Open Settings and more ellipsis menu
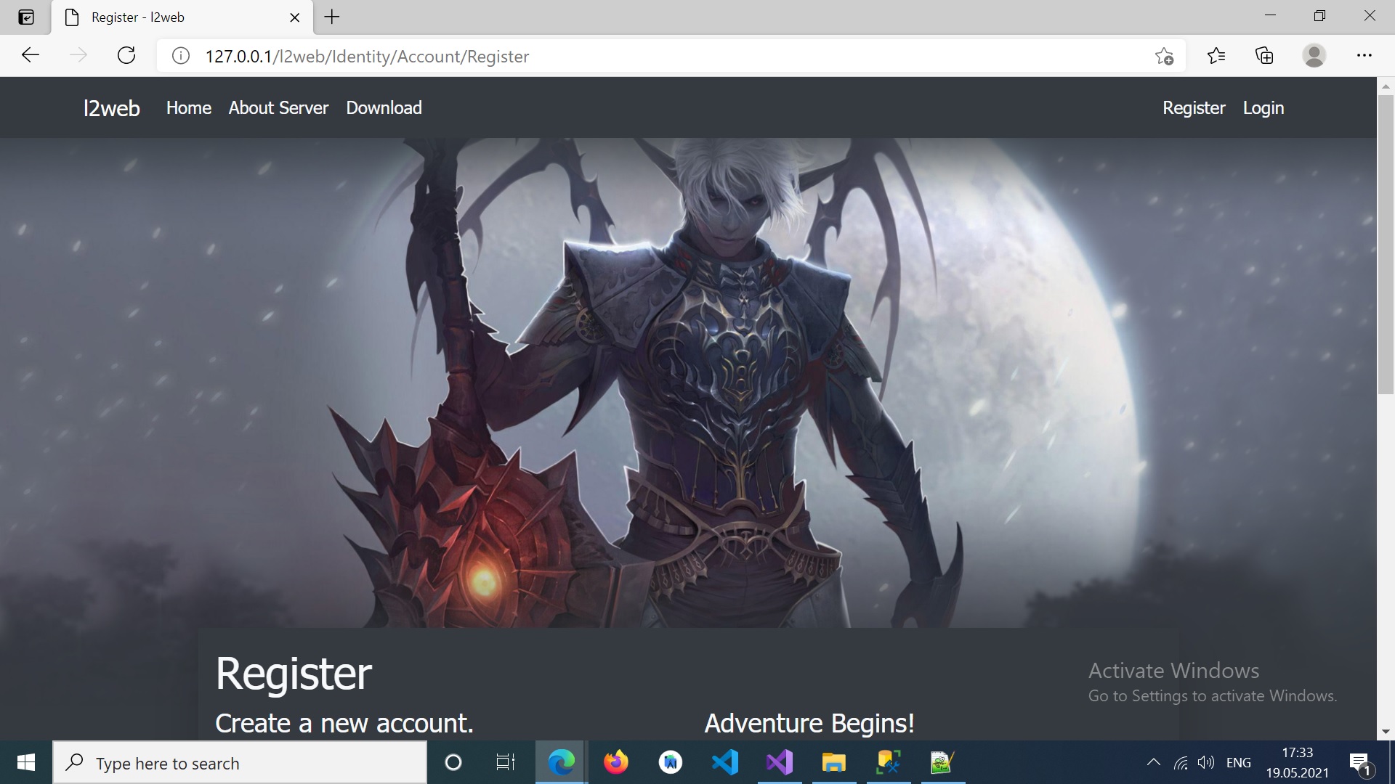Screen dimensions: 1395x784 [x=1364, y=56]
